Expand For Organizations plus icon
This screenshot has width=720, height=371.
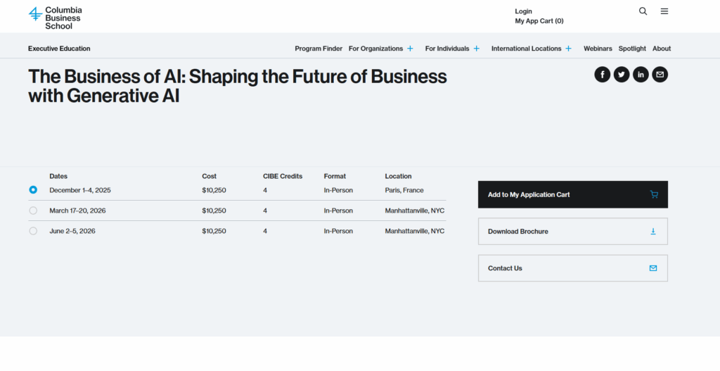[410, 49]
